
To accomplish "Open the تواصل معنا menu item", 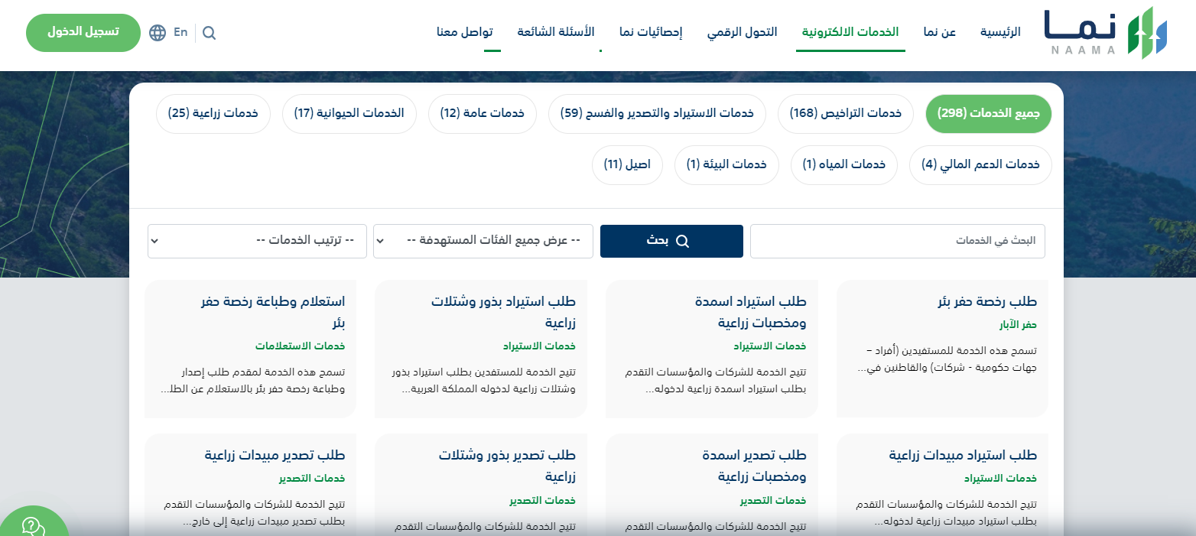I will coord(465,32).
